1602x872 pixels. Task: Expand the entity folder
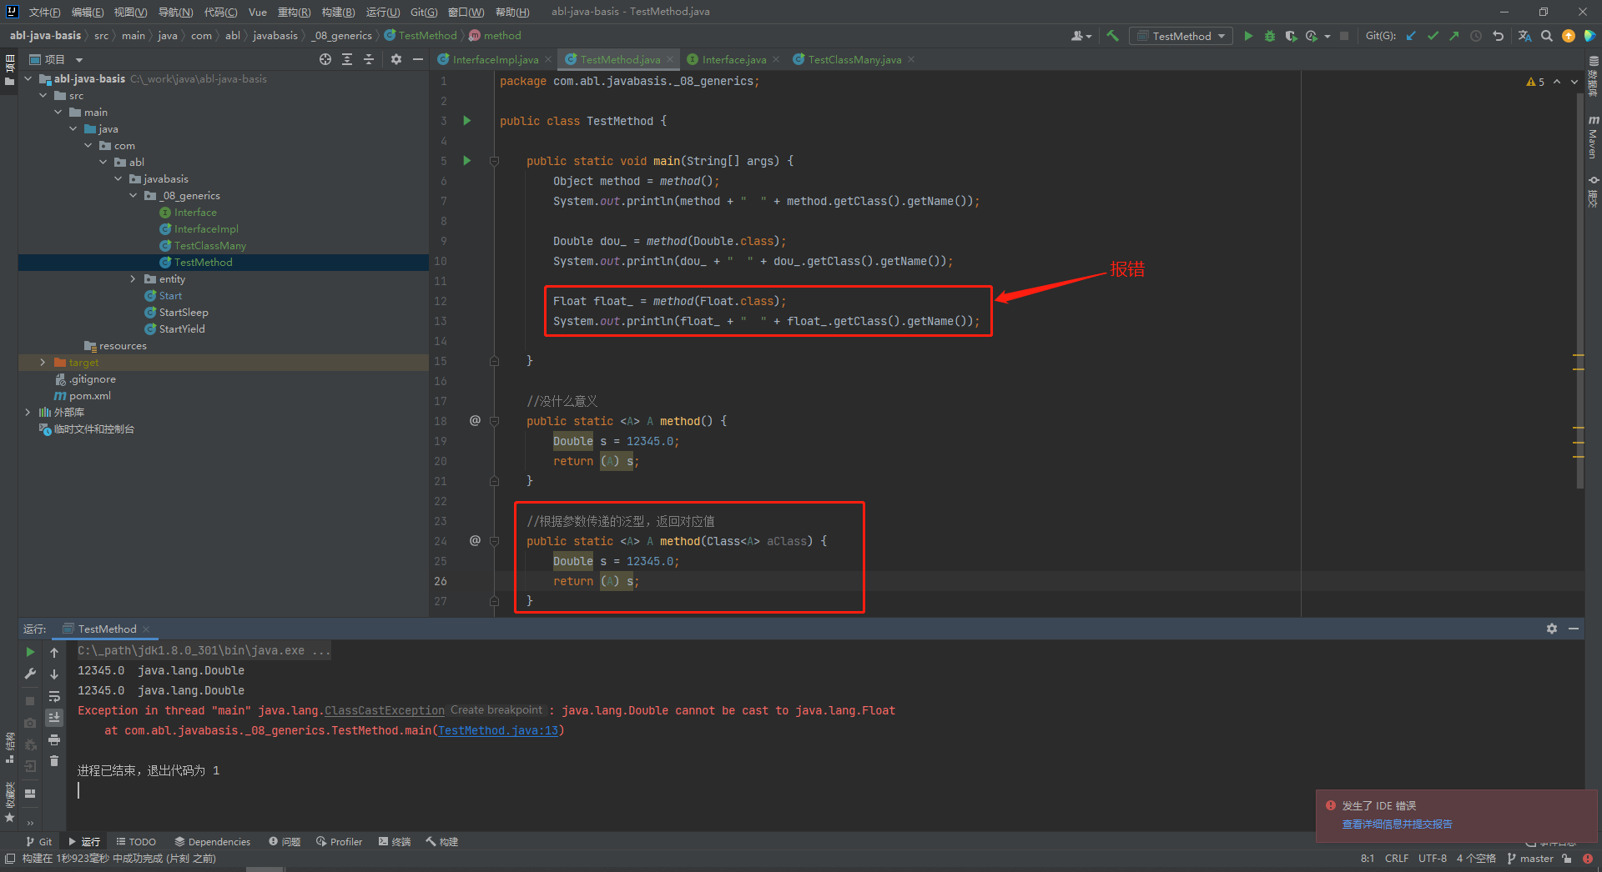coord(133,279)
